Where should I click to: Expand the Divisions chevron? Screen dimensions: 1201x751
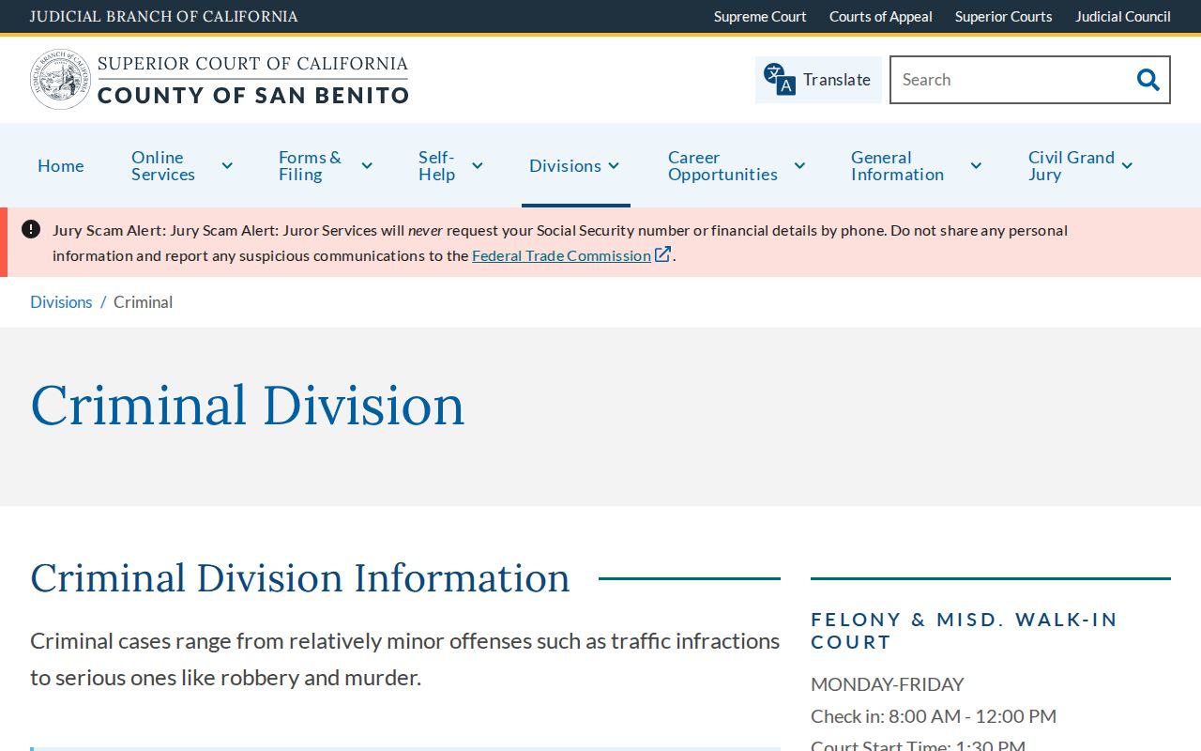[614, 166]
